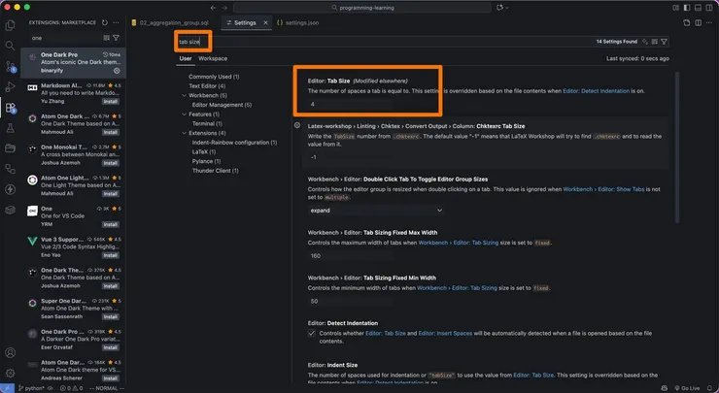This screenshot has width=719, height=393.
Task: Switch to the User settings tab
Action: click(x=186, y=58)
